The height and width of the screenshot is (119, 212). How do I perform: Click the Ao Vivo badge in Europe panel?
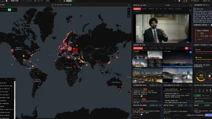[x=207, y=105]
